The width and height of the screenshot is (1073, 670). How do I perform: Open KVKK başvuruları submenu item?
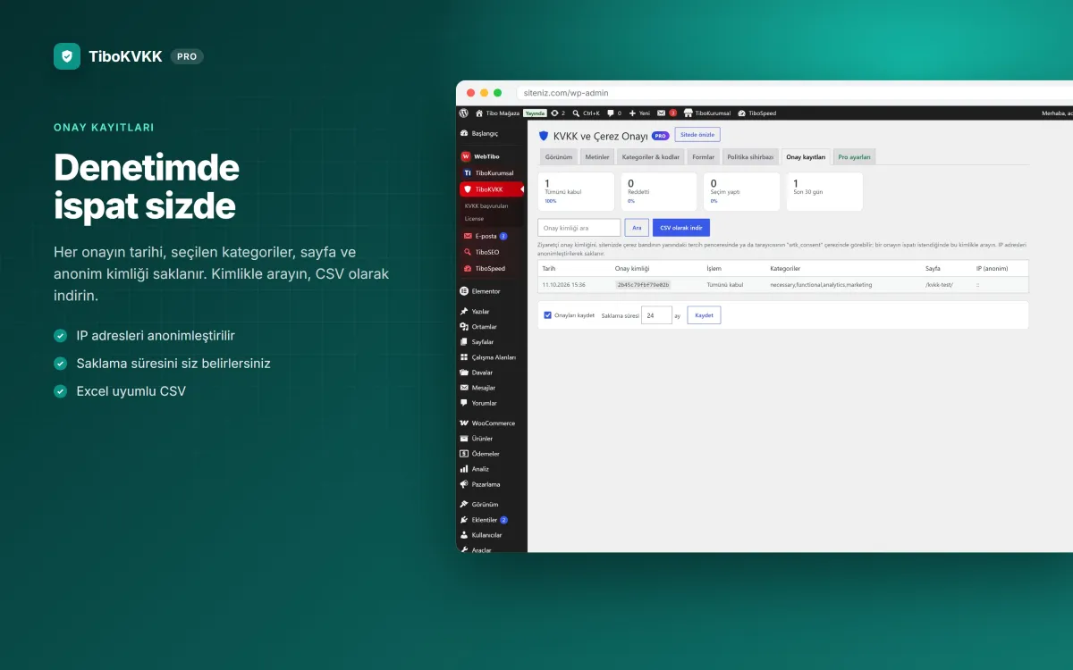(486, 205)
